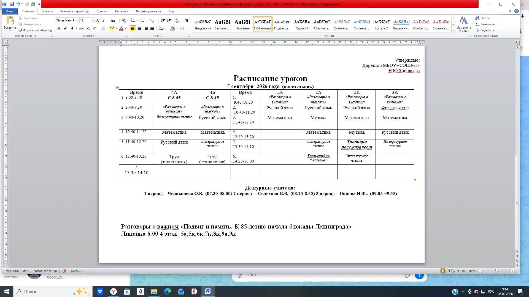529x297 pixels.
Task: Click the language indicator 'русский' in status bar
Action: coord(77,271)
